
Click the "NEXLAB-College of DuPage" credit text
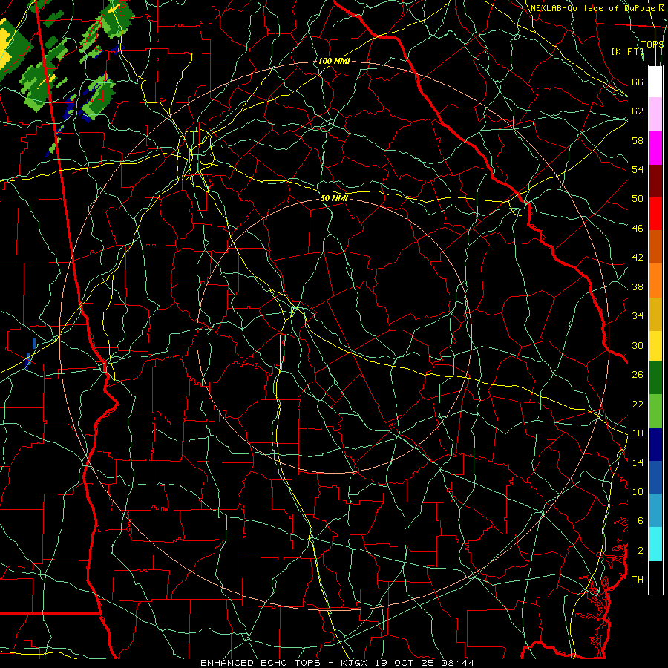pos(594,8)
